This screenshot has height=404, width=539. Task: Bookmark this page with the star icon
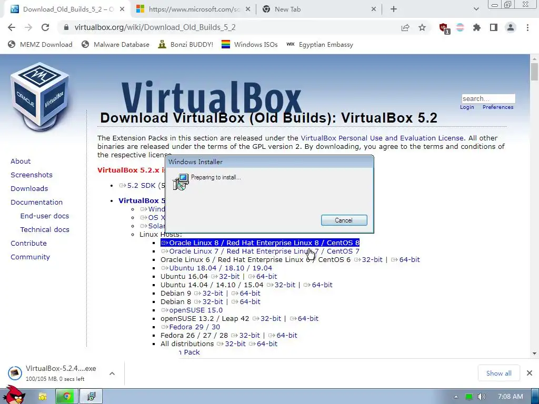point(422,27)
